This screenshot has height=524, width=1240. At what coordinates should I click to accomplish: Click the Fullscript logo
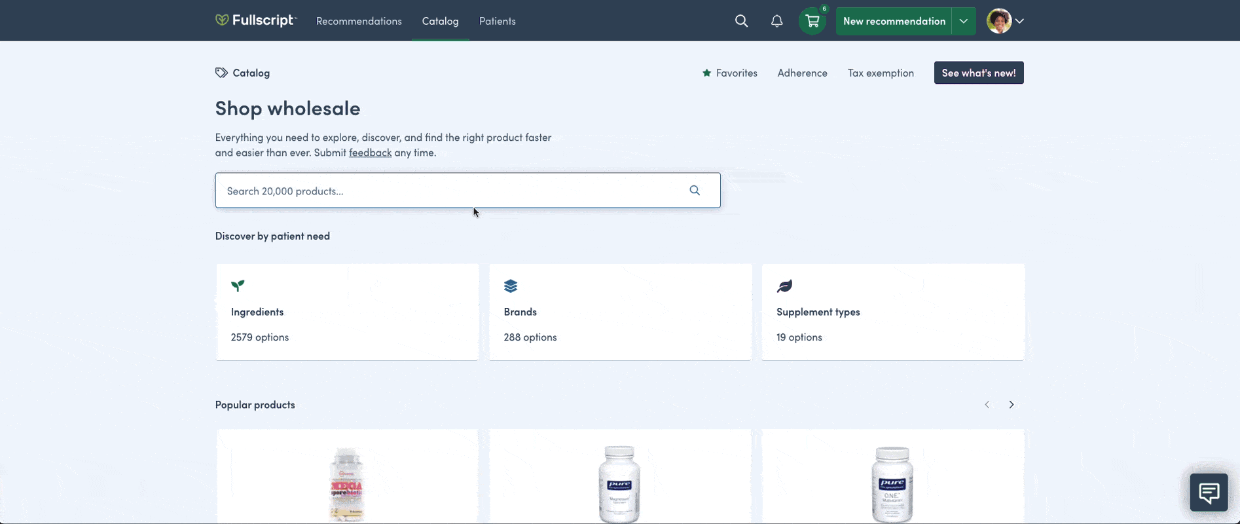(x=255, y=20)
